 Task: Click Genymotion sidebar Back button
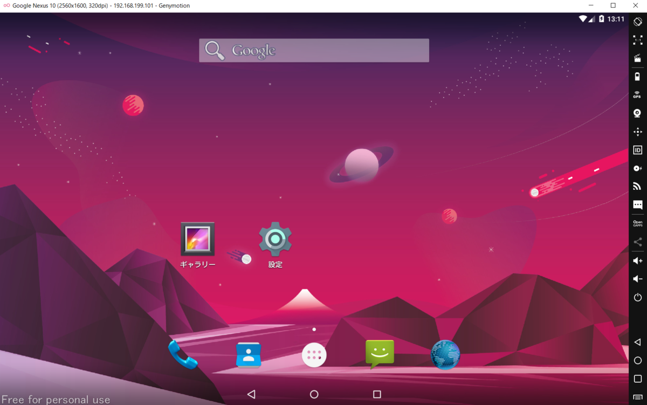pos(638,342)
